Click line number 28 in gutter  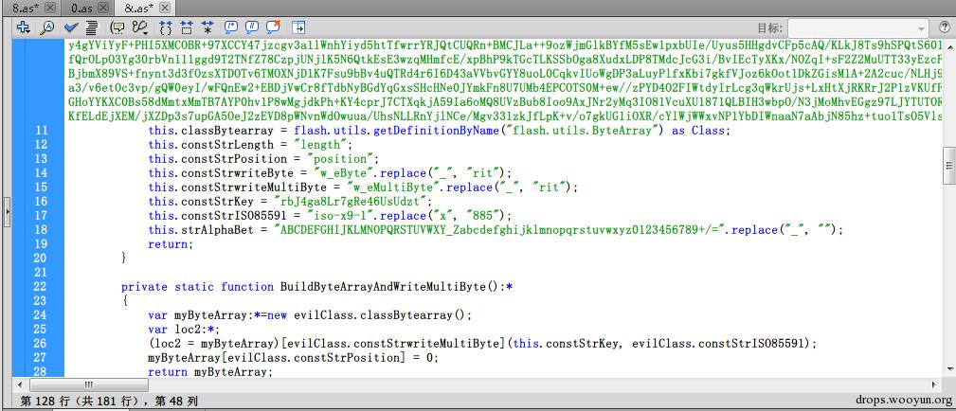click(x=41, y=372)
